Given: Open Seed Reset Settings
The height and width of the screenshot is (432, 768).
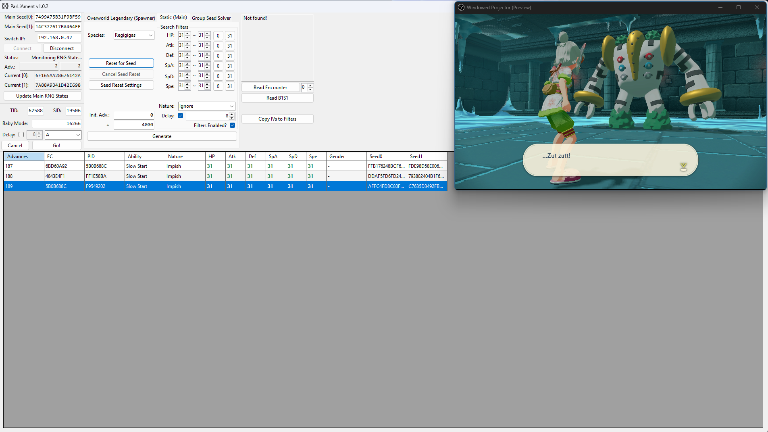Looking at the screenshot, I should [121, 85].
